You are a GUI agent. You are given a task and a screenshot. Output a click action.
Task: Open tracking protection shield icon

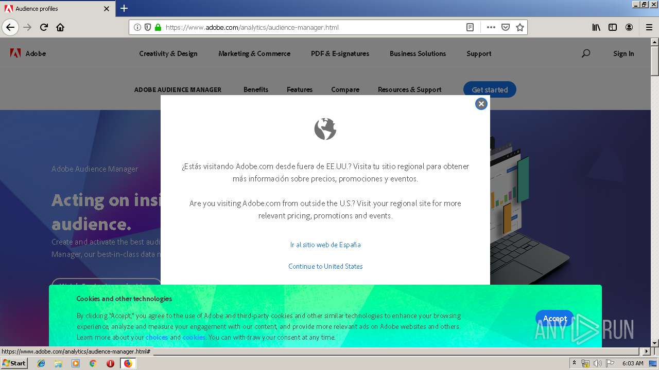(148, 27)
